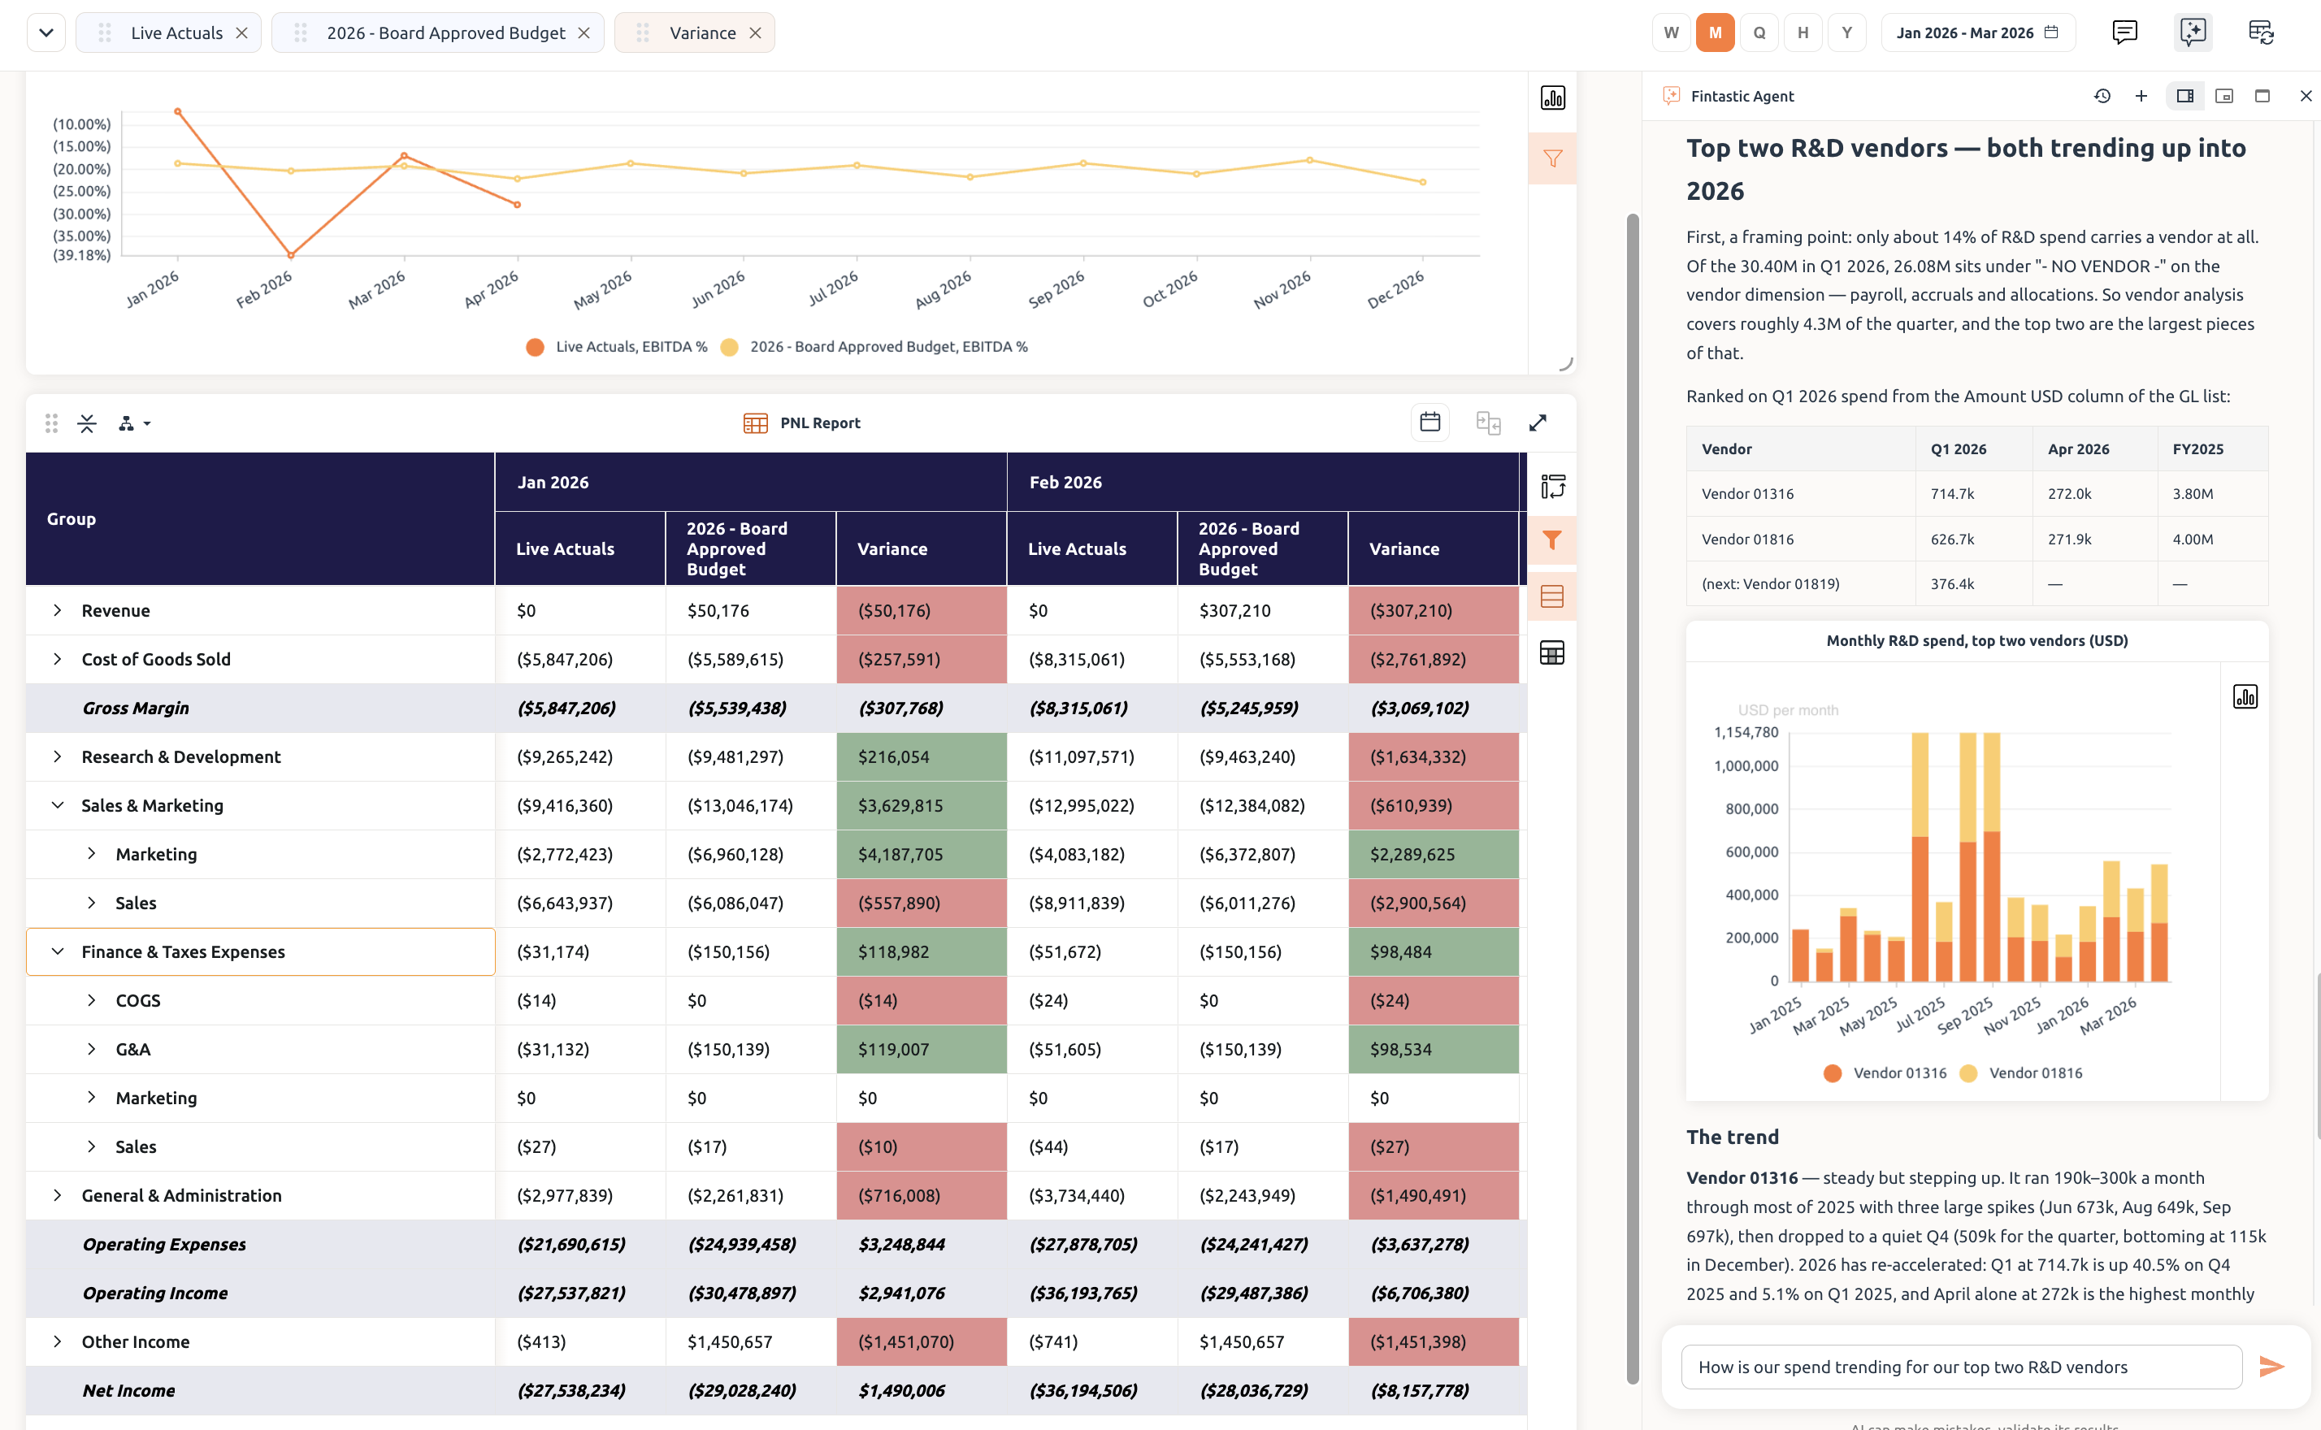The height and width of the screenshot is (1430, 2321).
Task: Click the agent message input field
Action: 1962,1367
